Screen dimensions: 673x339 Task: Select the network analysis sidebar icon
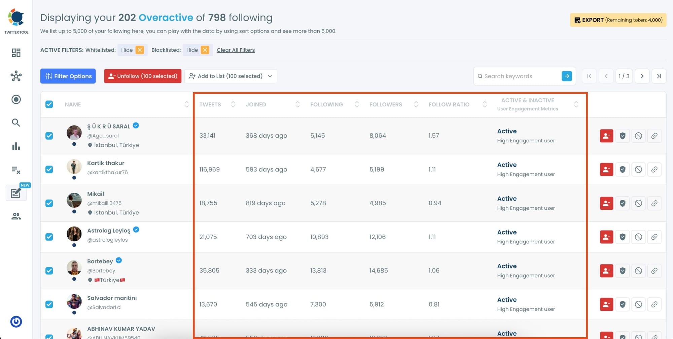(x=16, y=76)
